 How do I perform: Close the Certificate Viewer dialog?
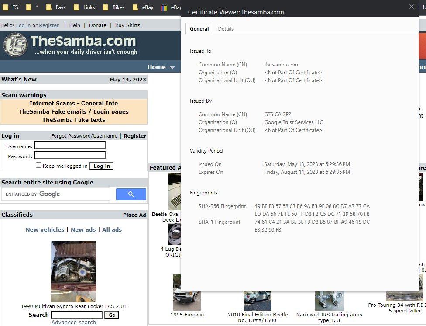coord(411,7)
